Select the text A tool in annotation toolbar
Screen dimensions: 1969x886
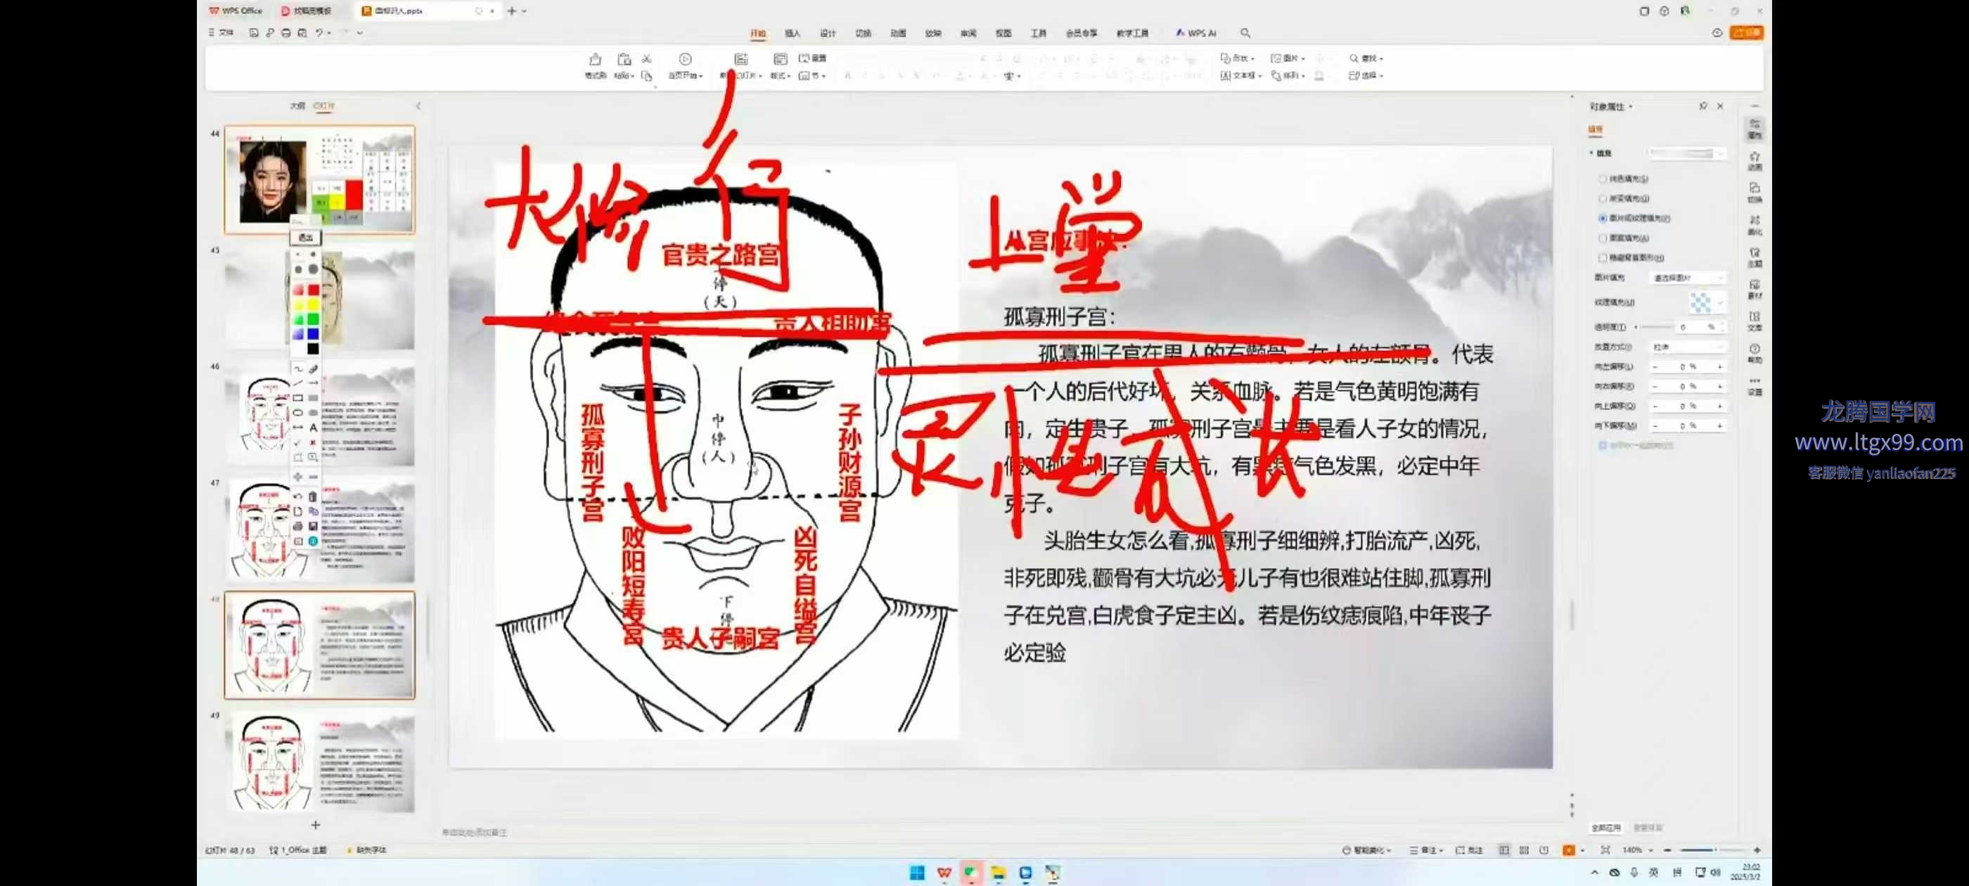coord(314,428)
